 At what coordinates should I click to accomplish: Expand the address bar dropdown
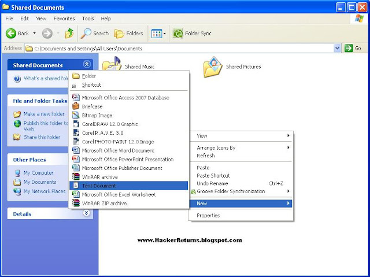tap(338, 49)
